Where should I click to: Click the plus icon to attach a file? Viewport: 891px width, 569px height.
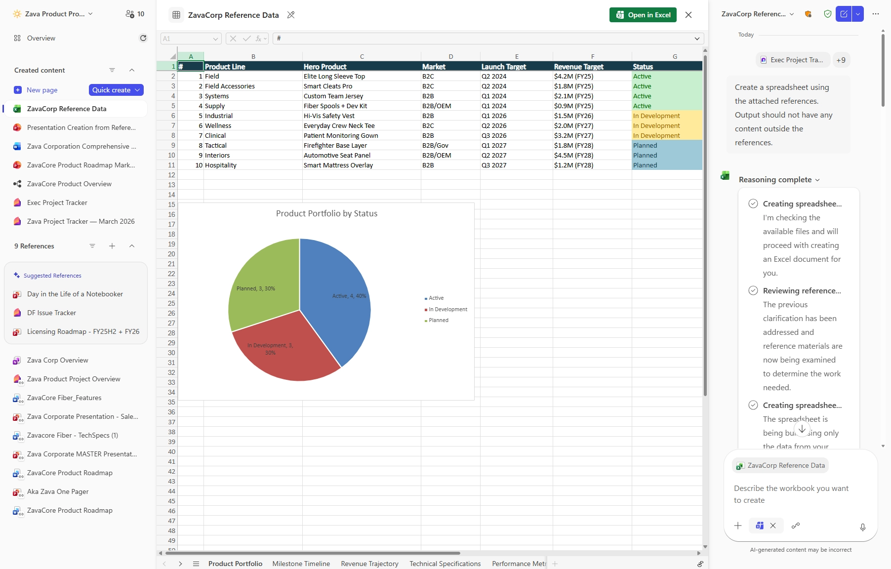[x=737, y=526]
